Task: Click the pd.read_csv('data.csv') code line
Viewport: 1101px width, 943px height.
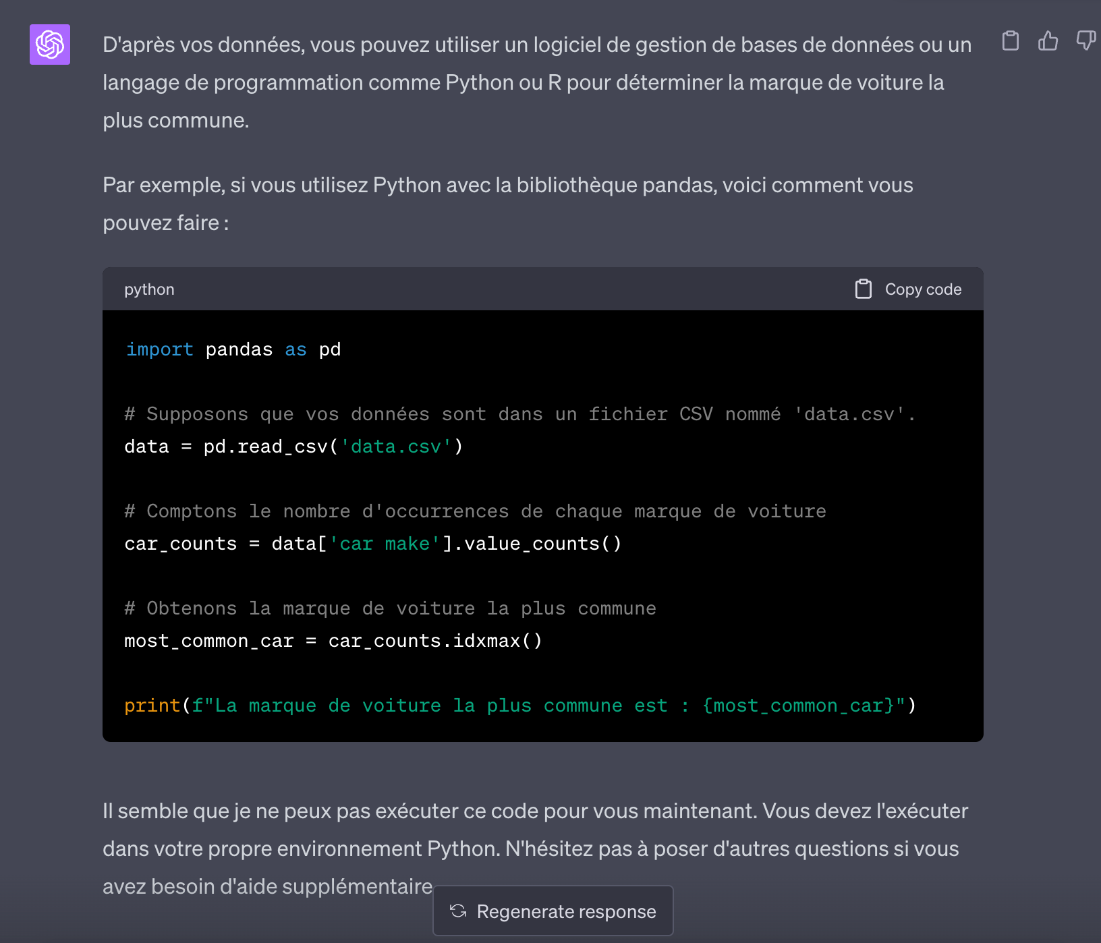Action: pyautogui.click(x=293, y=447)
